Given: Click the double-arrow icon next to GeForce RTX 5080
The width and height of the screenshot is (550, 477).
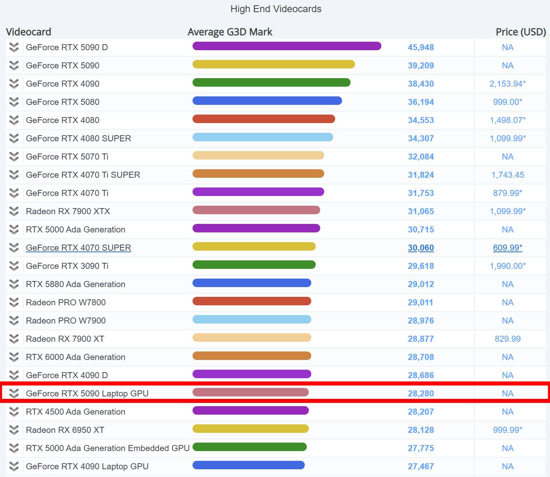Looking at the screenshot, I should [x=14, y=102].
